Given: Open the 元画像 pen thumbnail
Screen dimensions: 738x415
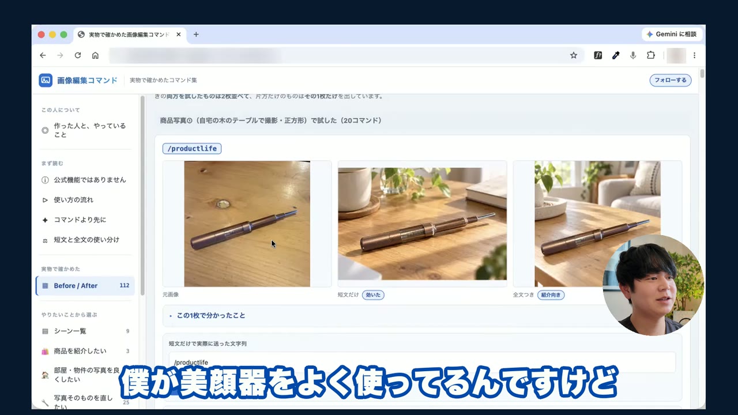Looking at the screenshot, I should pos(247,224).
